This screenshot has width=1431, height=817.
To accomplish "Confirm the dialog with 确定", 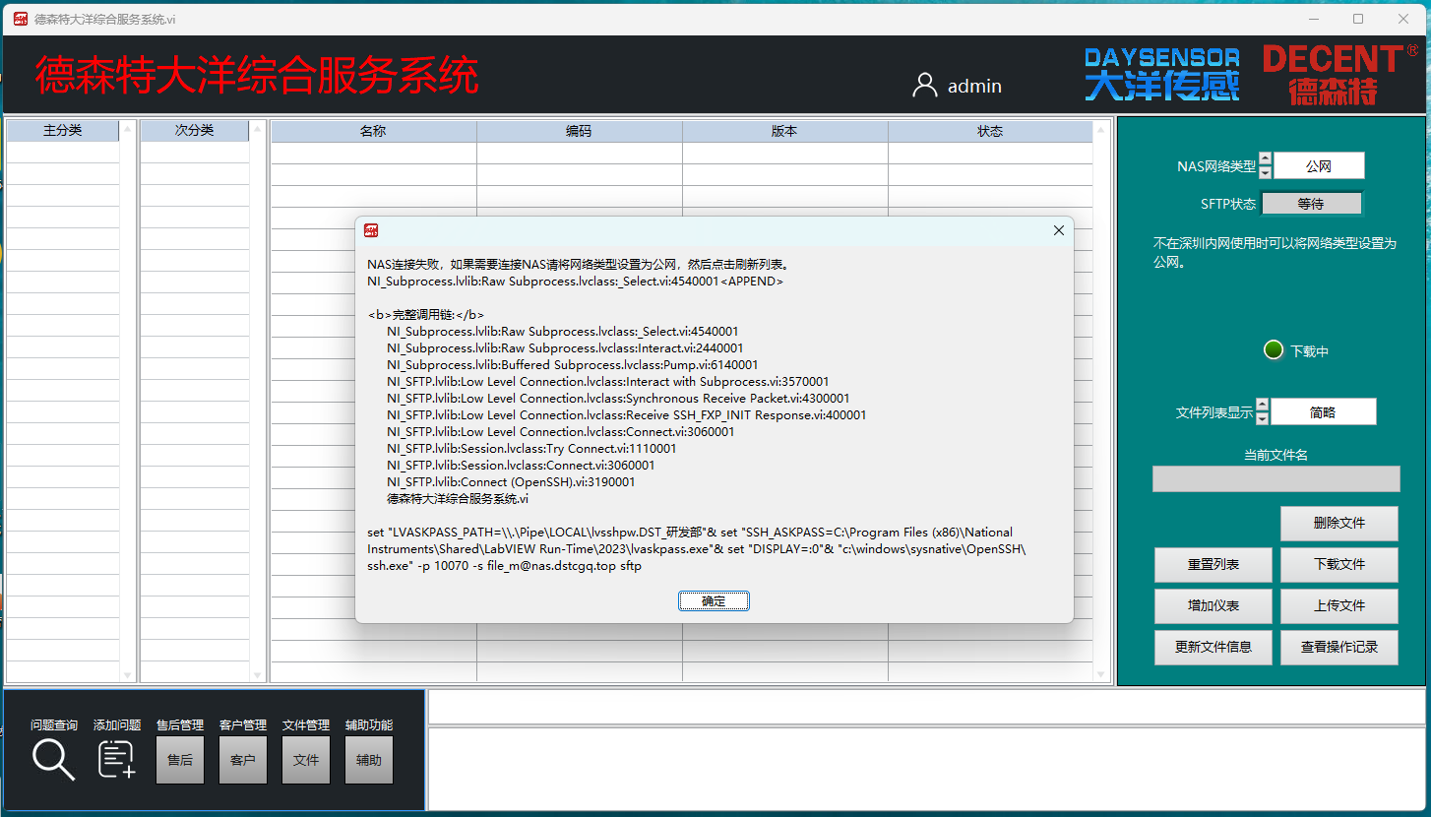I will (714, 600).
